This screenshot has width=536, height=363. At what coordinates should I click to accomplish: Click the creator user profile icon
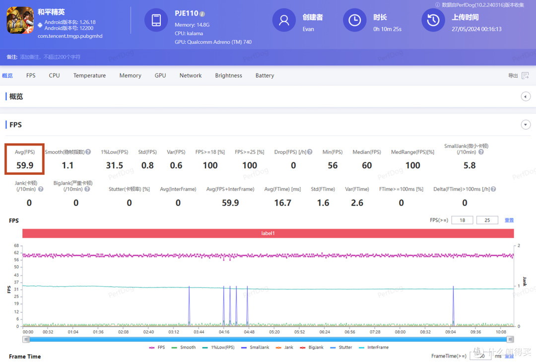[x=284, y=20]
